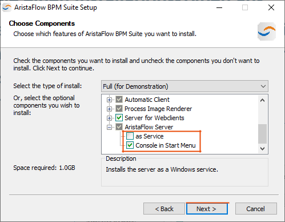Click the AristaFlow header logo image
The height and width of the screenshot is (222, 285).
pyautogui.click(x=267, y=31)
